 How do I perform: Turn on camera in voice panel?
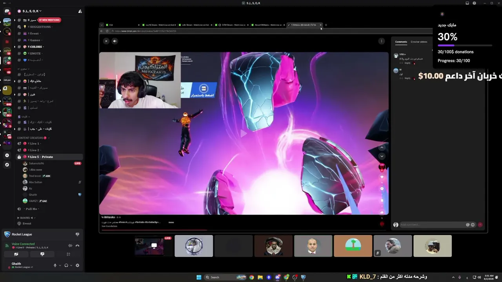click(x=16, y=254)
